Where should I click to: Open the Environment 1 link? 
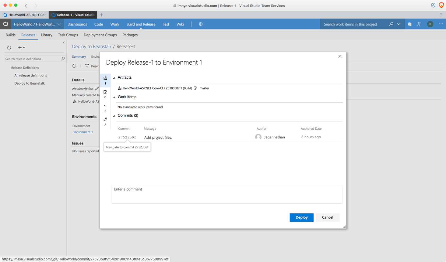point(83,132)
